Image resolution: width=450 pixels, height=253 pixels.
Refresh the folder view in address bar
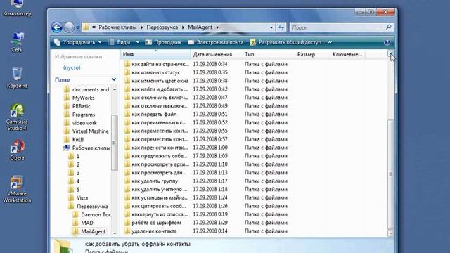[281, 27]
